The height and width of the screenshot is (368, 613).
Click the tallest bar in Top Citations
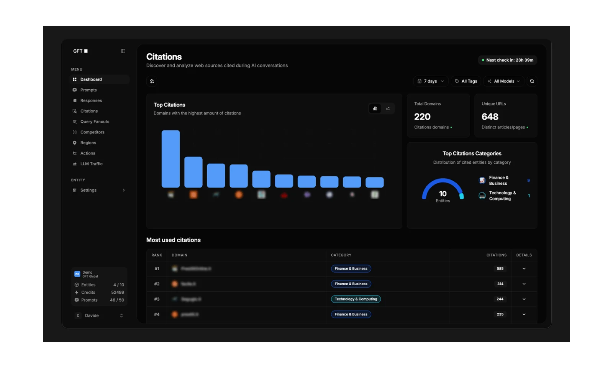171,159
